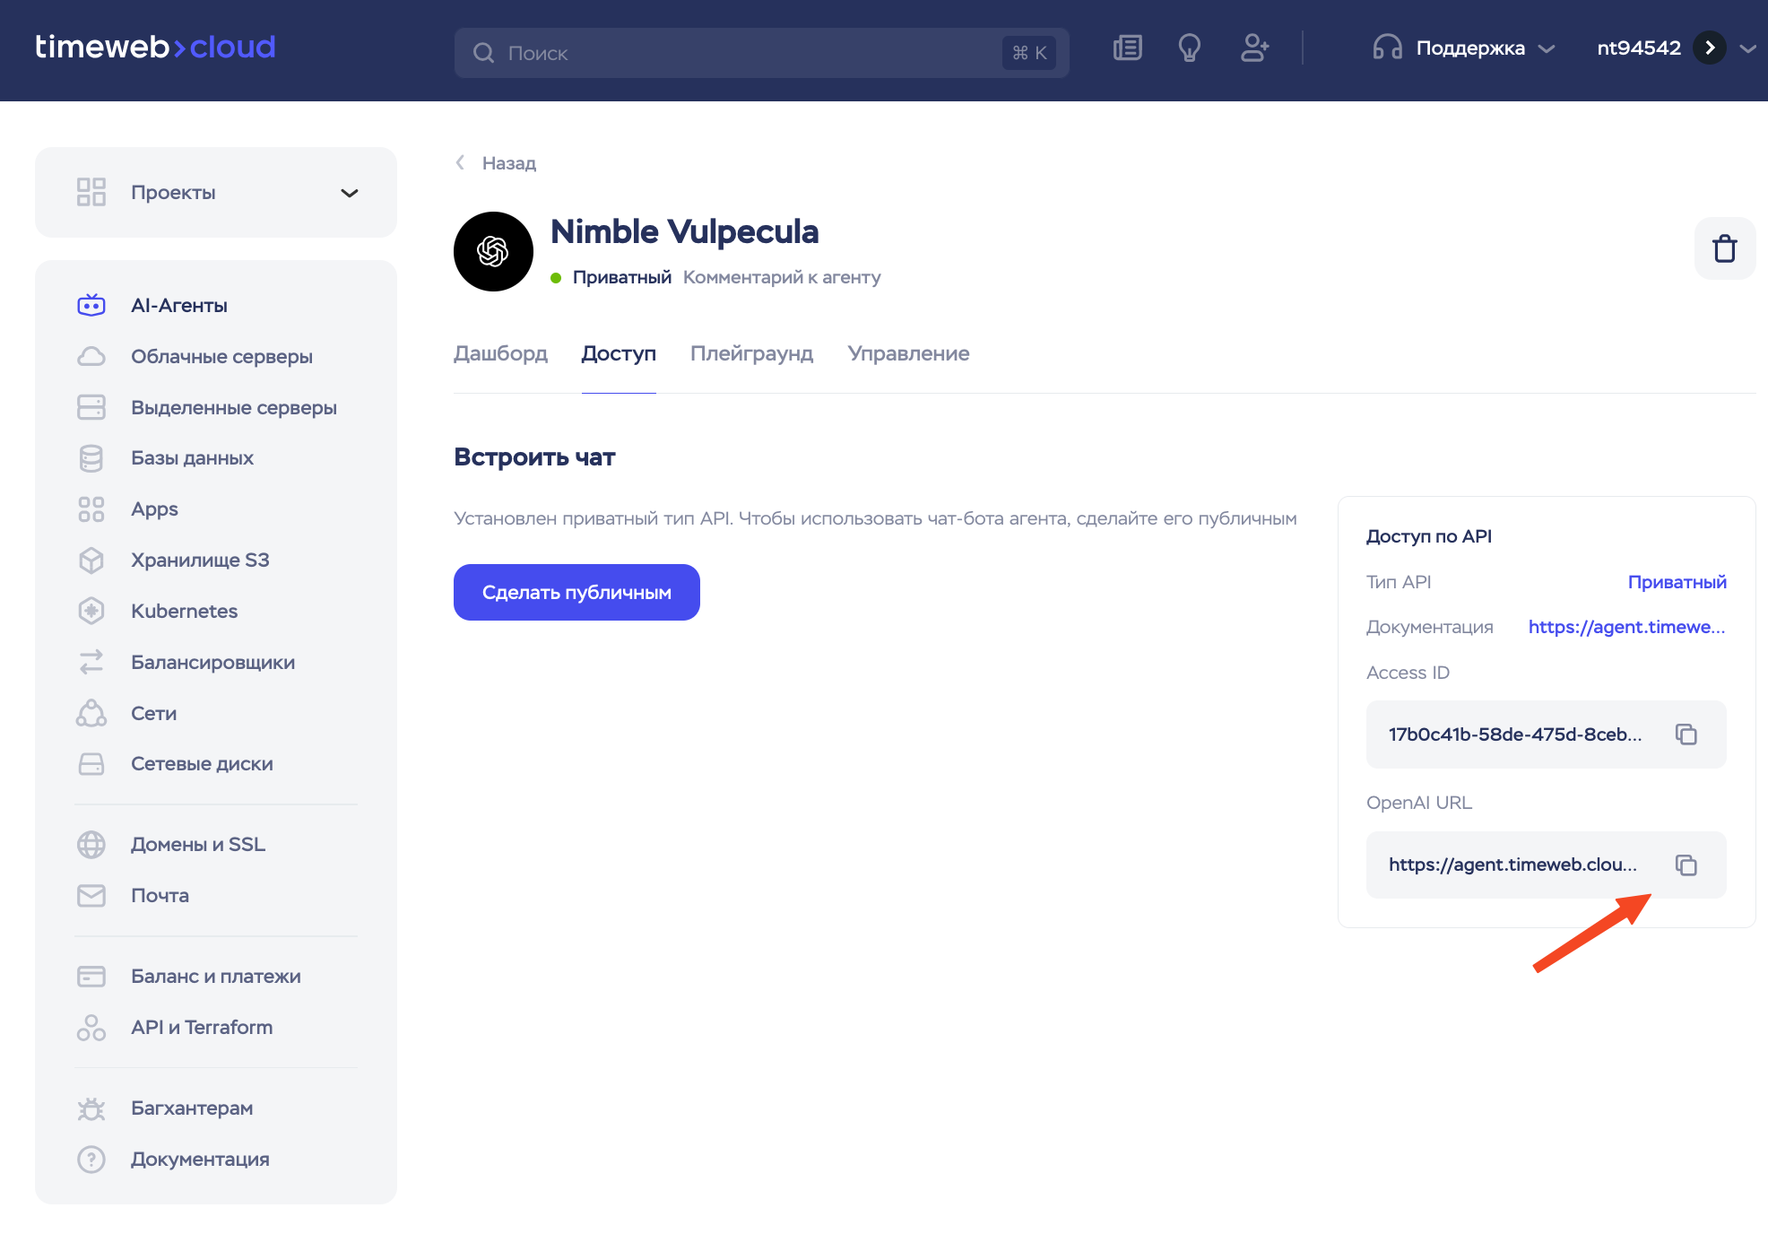The width and height of the screenshot is (1768, 1234).
Task: Open the Плейграунд tab
Action: 751,353
